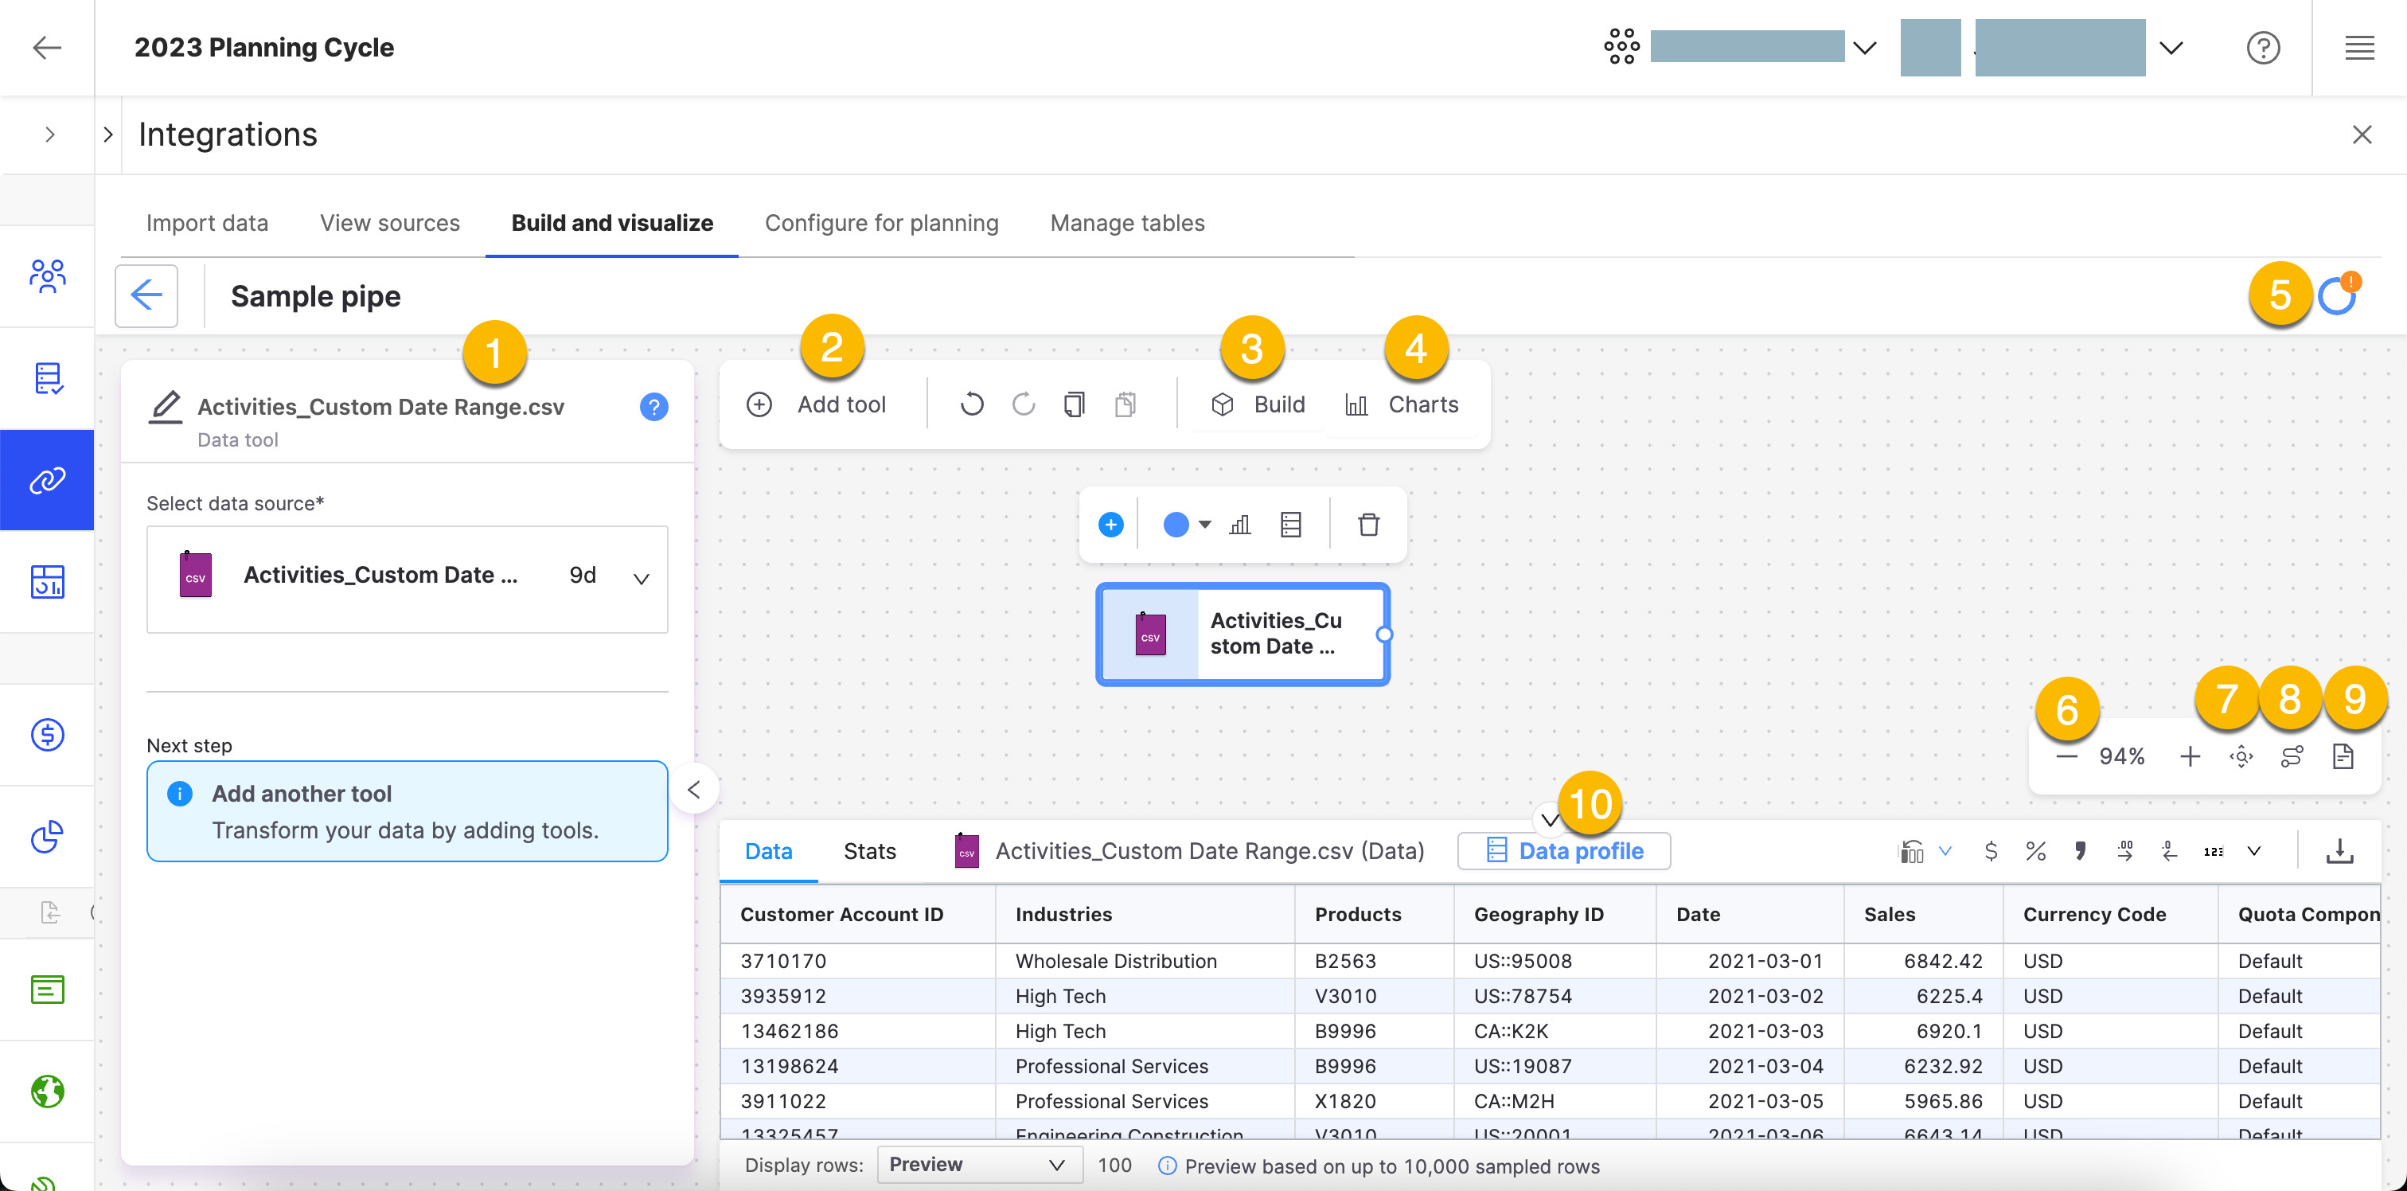The width and height of the screenshot is (2407, 1191).
Task: Open the globe sidebar icon
Action: 48,1091
